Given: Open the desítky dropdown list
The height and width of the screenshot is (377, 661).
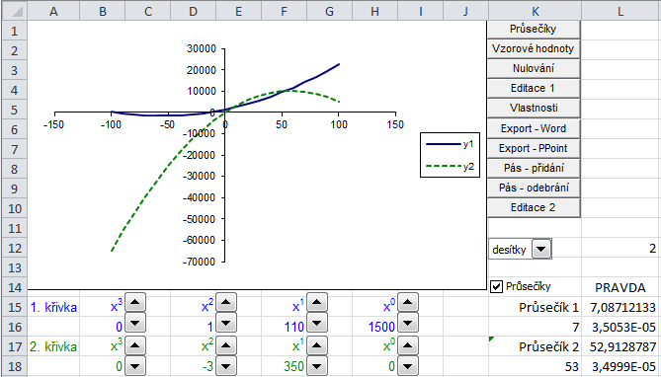Looking at the screenshot, I should (541, 250).
